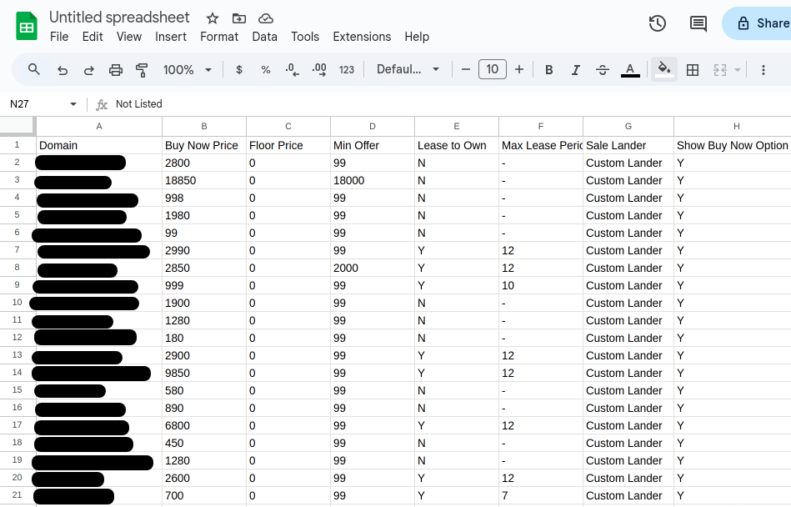This screenshot has width=791, height=507.
Task: Toggle strikethrough formatting
Action: pos(603,70)
